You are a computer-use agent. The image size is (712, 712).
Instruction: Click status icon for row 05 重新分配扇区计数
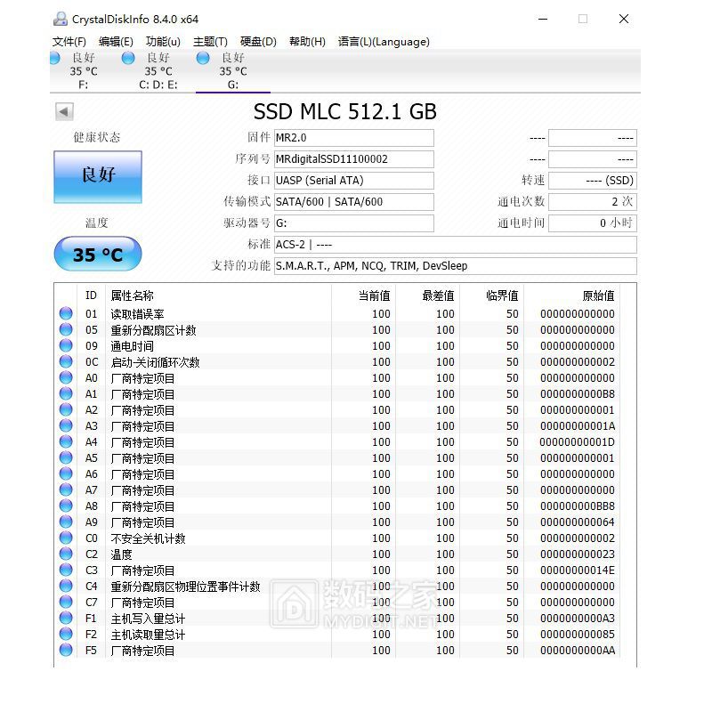pos(66,329)
